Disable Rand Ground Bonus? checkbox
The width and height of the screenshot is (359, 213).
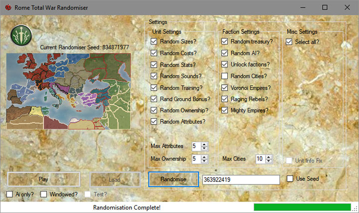pyautogui.click(x=154, y=99)
